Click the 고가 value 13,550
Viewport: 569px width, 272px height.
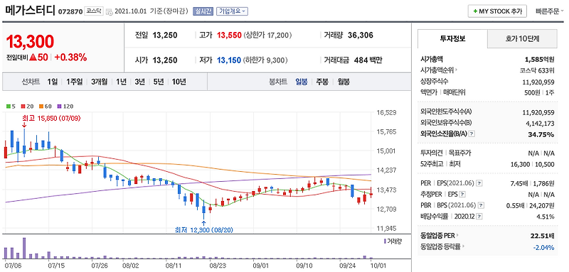point(229,35)
